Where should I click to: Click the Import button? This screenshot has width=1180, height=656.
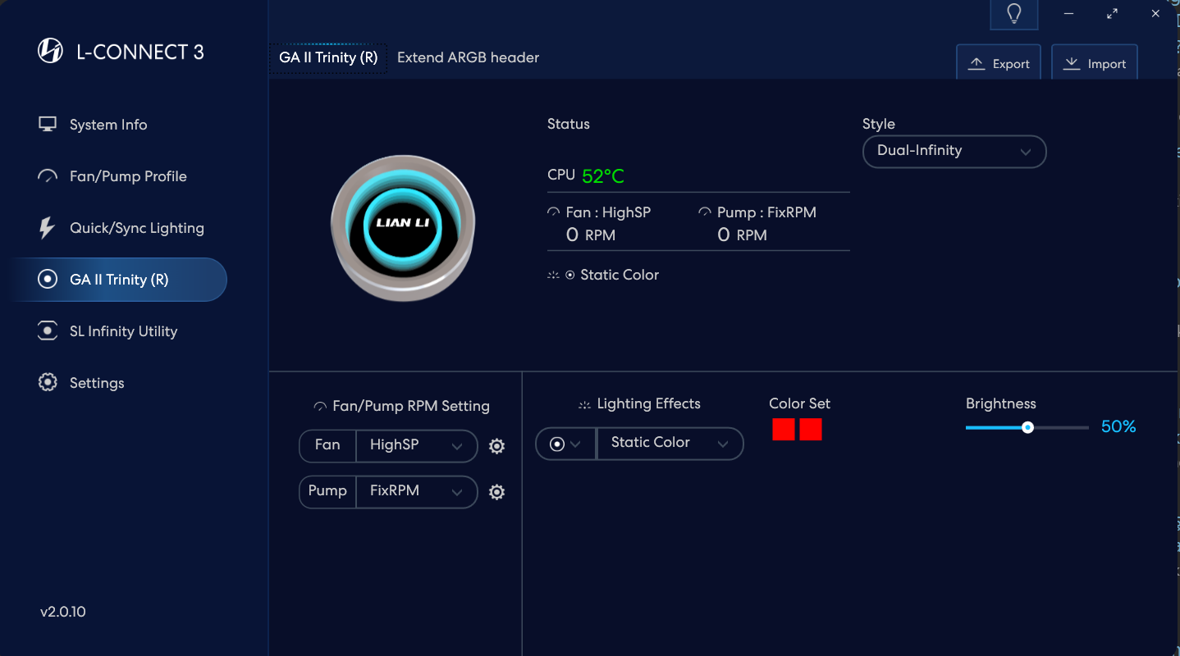pyautogui.click(x=1095, y=63)
